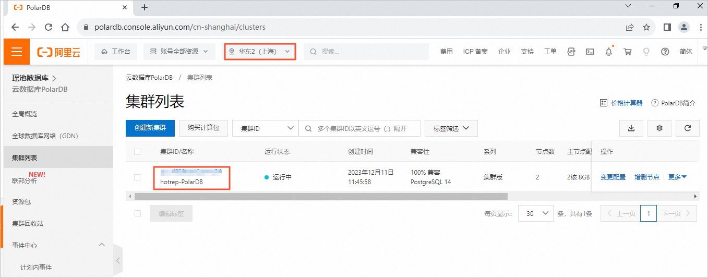Expand the 更多 actions dropdown
The width and height of the screenshot is (708, 278).
coord(677,177)
